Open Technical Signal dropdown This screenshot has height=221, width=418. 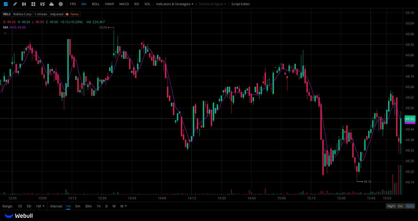pyautogui.click(x=212, y=4)
